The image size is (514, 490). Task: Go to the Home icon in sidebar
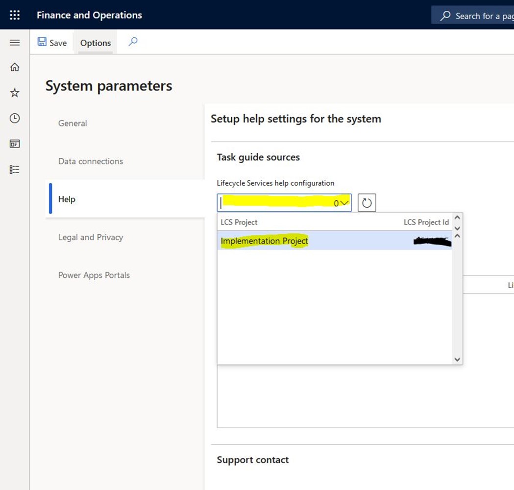tap(15, 67)
